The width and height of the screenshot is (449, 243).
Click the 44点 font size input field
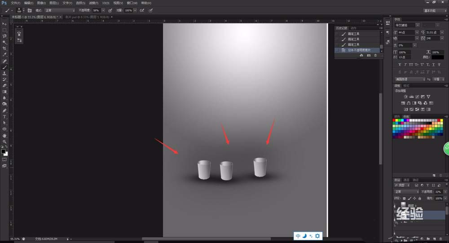[x=406, y=32]
